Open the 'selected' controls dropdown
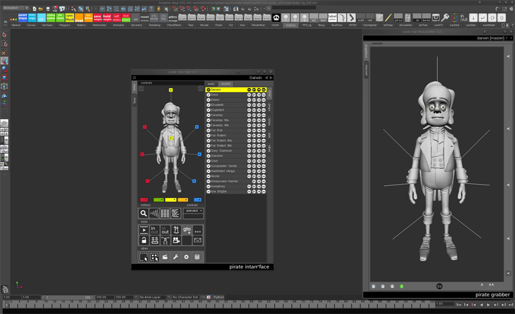Image resolution: width=515 pixels, height=314 pixels. 193,210
